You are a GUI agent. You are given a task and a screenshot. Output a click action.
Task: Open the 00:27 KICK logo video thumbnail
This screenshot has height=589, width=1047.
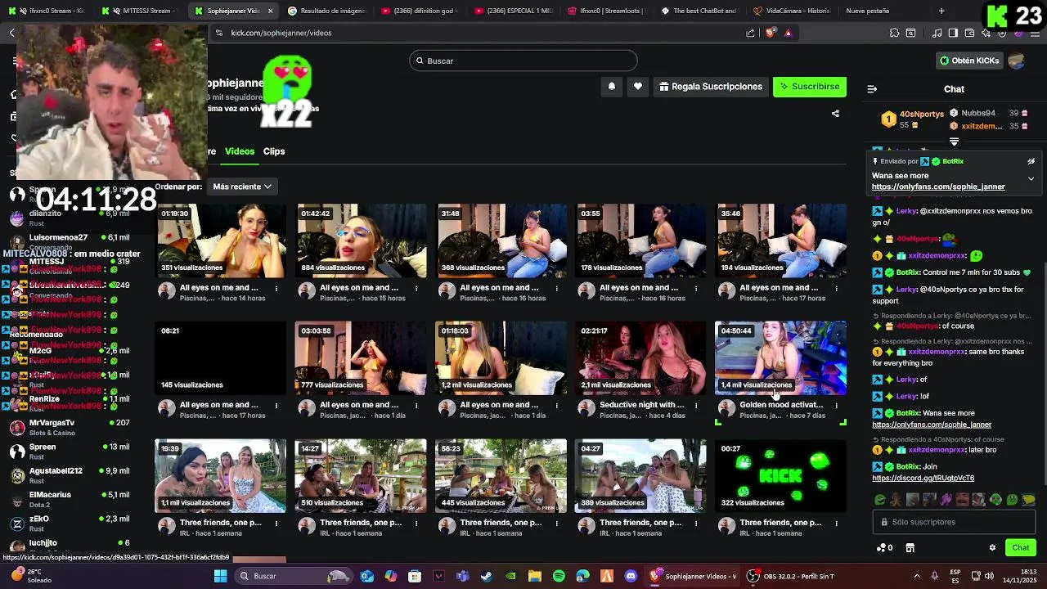click(x=780, y=475)
